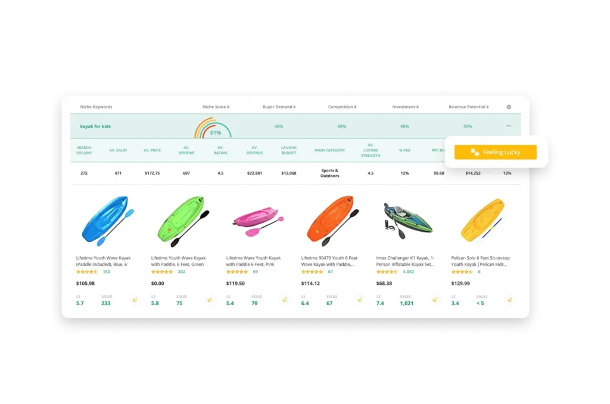Click launch icon for Lifetime 90479 kayak
Viewport: 610px width, 404px height.
click(x=360, y=300)
